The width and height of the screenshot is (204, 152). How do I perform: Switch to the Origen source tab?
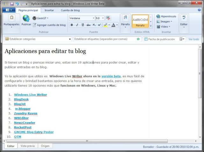[45, 146]
